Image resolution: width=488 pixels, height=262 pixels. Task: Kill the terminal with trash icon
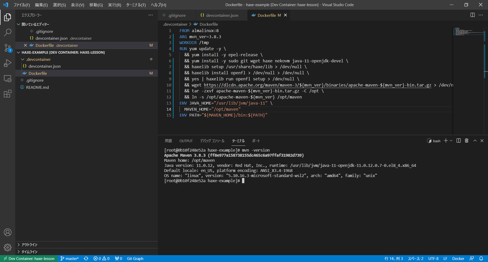466,141
